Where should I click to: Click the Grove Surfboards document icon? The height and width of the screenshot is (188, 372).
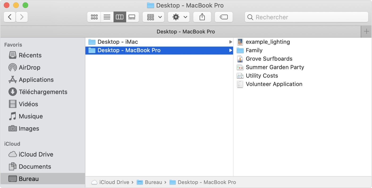click(x=240, y=59)
